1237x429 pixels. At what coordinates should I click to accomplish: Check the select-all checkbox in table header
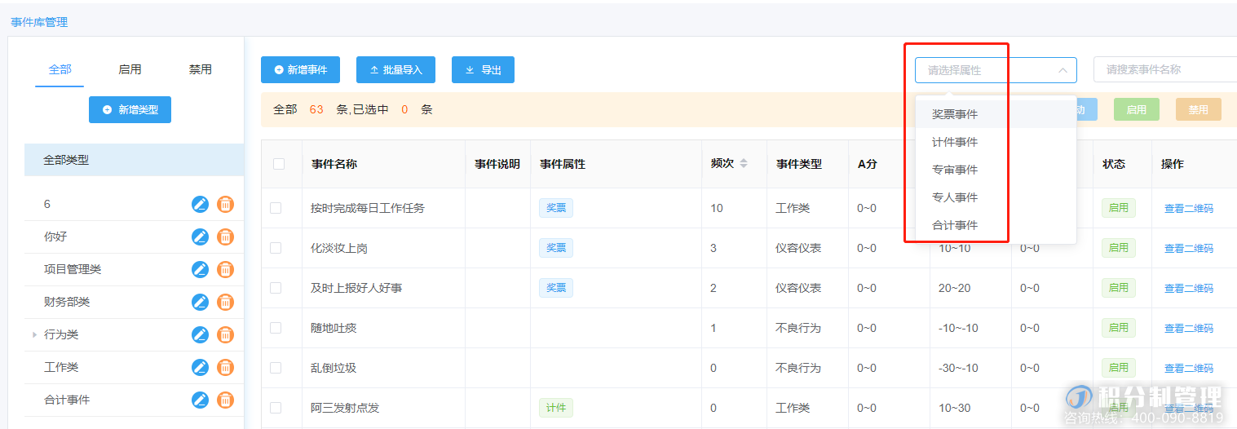coord(279,164)
